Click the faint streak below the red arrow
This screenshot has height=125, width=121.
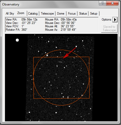tap(60, 62)
